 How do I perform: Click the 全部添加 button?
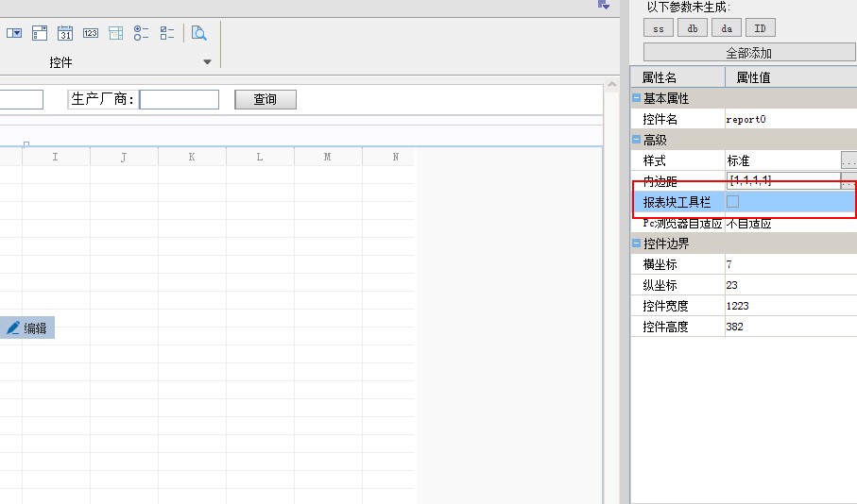[x=748, y=53]
